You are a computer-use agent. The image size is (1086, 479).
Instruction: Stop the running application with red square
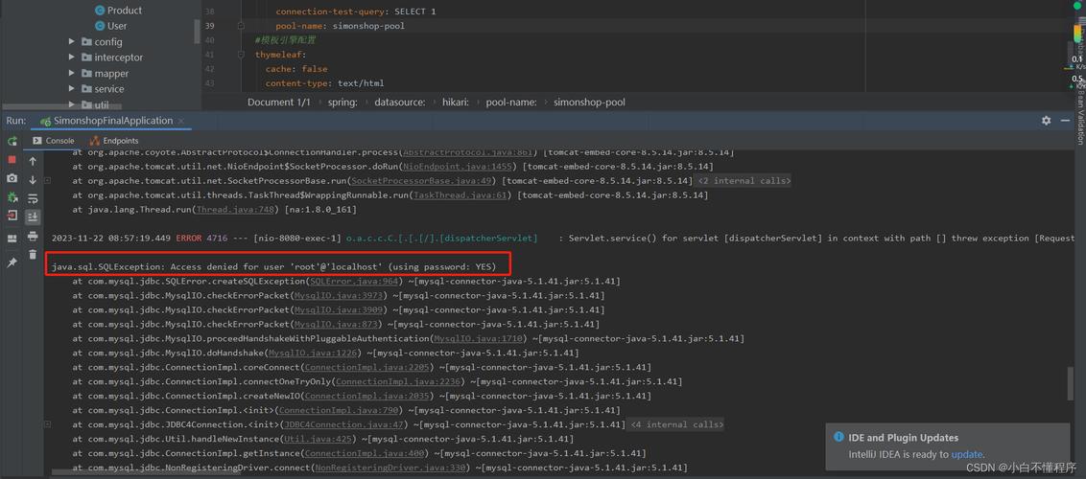[12, 160]
